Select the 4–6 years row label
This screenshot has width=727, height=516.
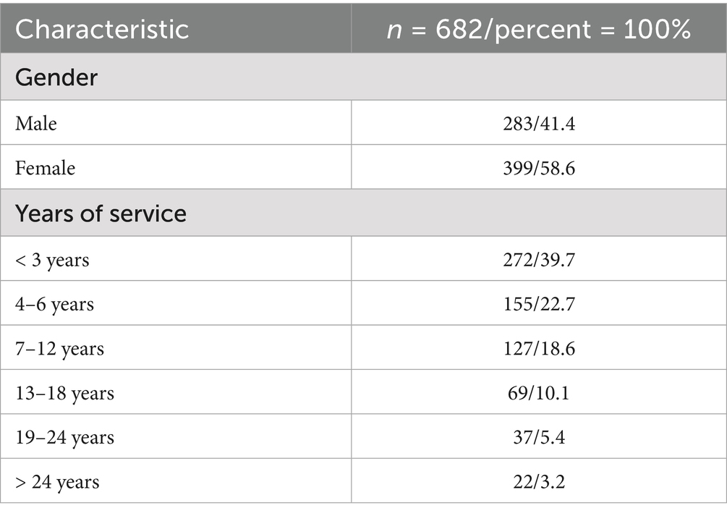click(x=54, y=304)
